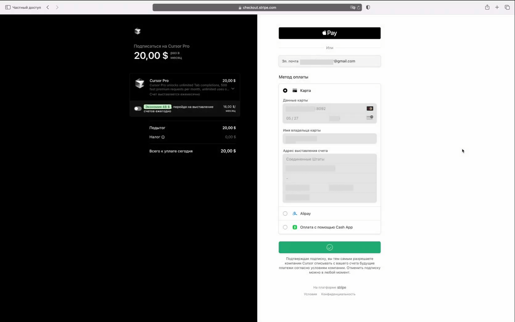The image size is (515, 322).
Task: Reload the page with the refresh icon
Action: 358,7
